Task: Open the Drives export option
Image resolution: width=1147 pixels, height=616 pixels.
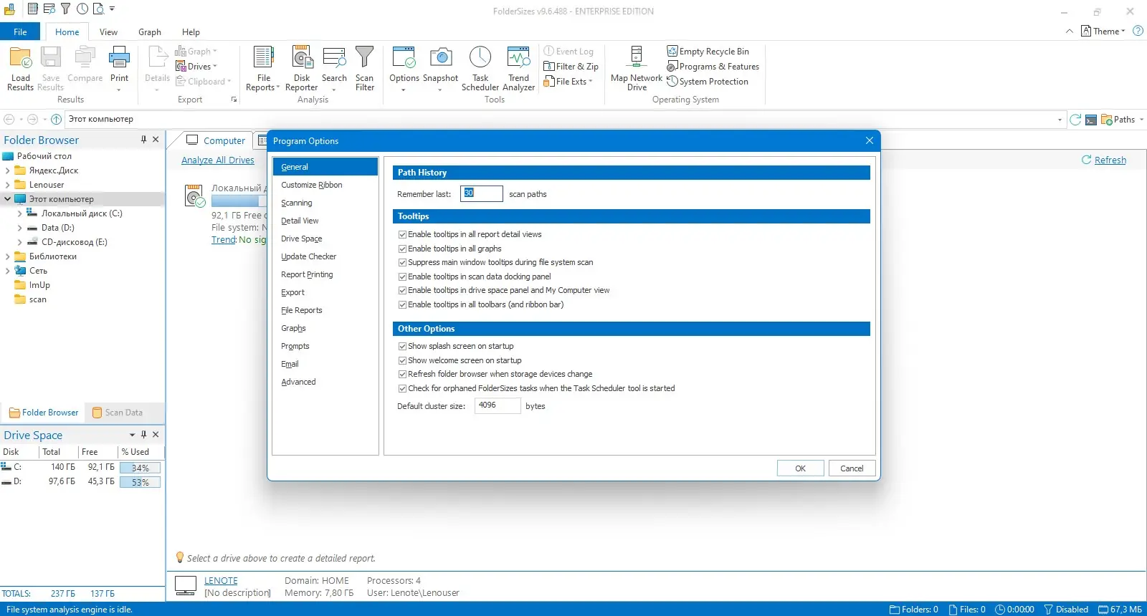Action: coord(196,67)
